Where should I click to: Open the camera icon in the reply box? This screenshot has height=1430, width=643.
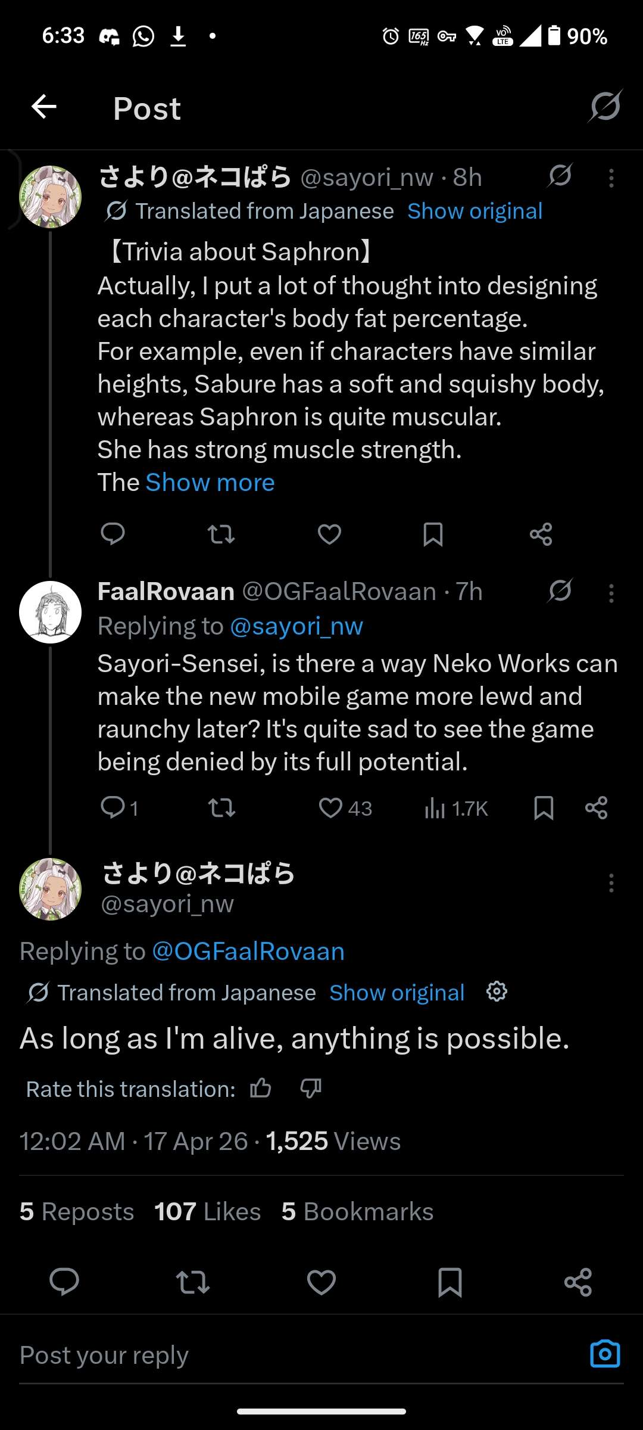pos(605,1354)
